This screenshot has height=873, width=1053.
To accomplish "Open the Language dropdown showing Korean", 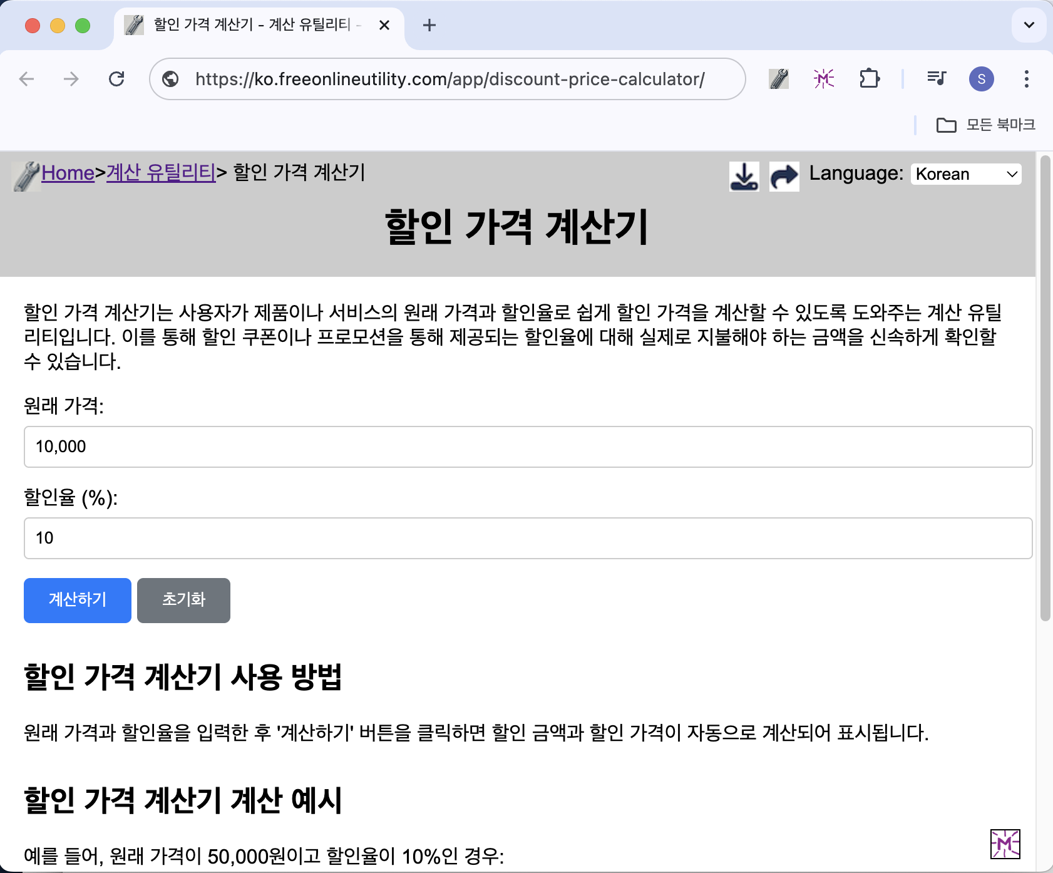I will pyautogui.click(x=966, y=174).
